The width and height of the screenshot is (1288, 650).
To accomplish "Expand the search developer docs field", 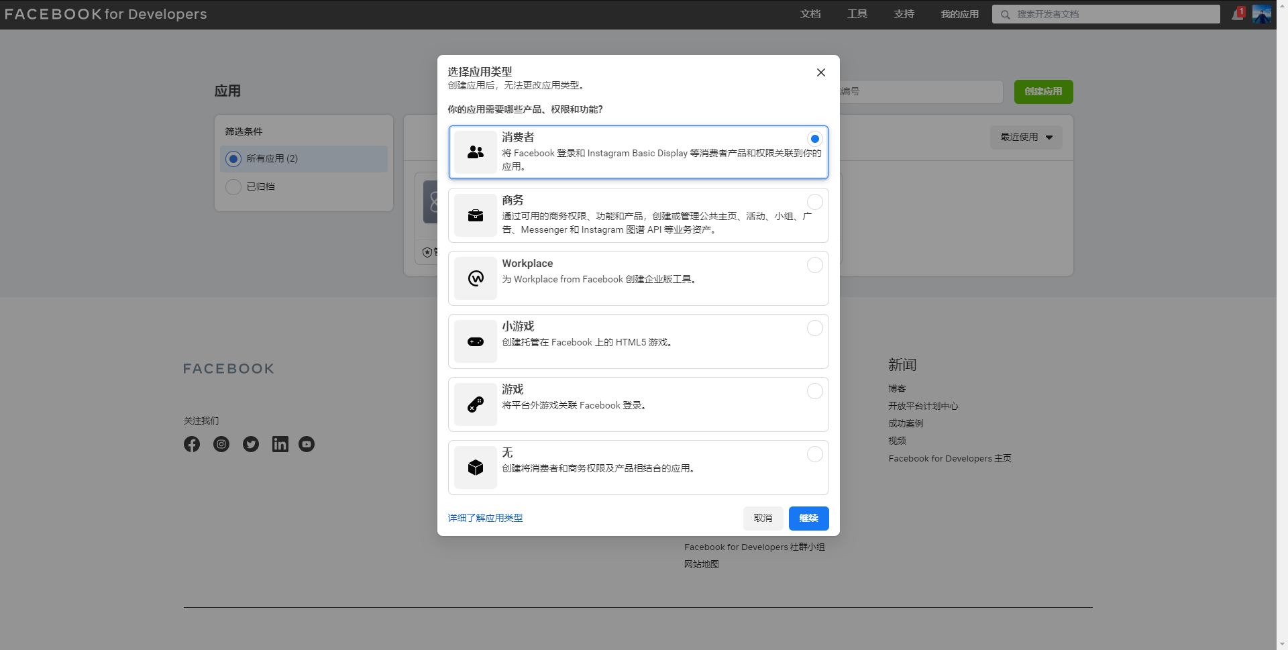I will click(x=1106, y=13).
